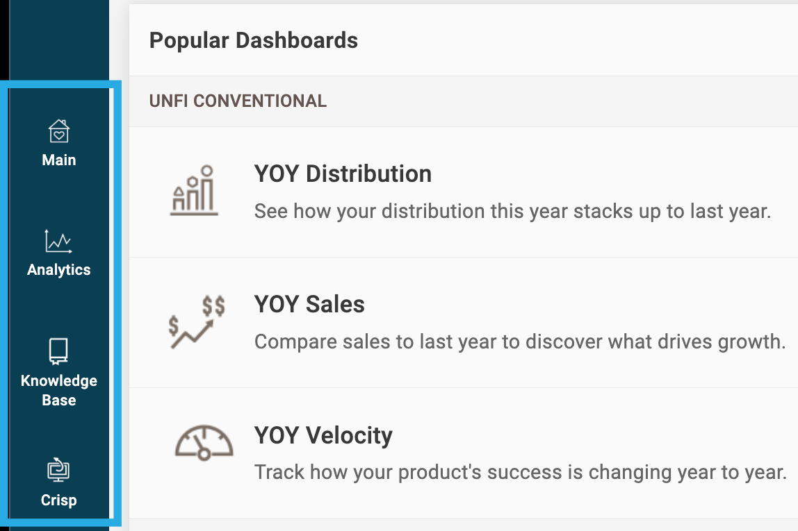Click the YOY Sales dollar trend icon
Viewport: 798px width, 531px height.
click(197, 322)
